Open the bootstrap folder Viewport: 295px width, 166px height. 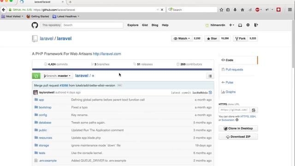point(45,107)
